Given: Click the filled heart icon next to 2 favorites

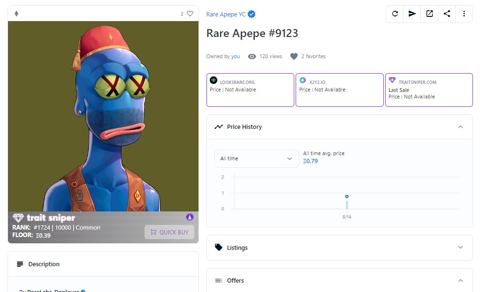Looking at the screenshot, I should 294,57.
